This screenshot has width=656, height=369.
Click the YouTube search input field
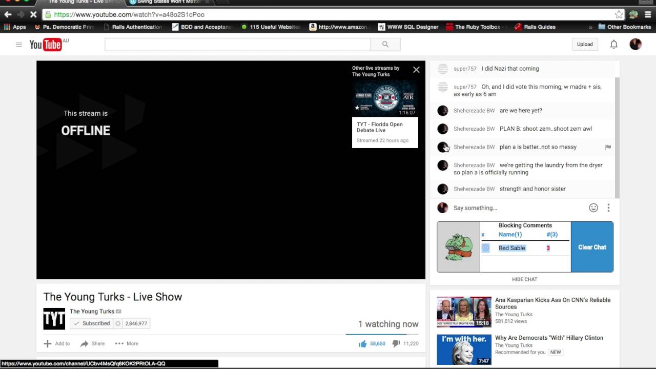(237, 45)
